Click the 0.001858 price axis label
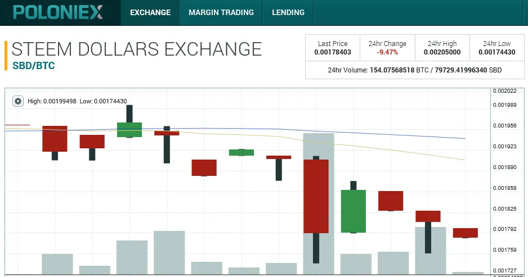This screenshot has height=277, width=528. click(505, 188)
